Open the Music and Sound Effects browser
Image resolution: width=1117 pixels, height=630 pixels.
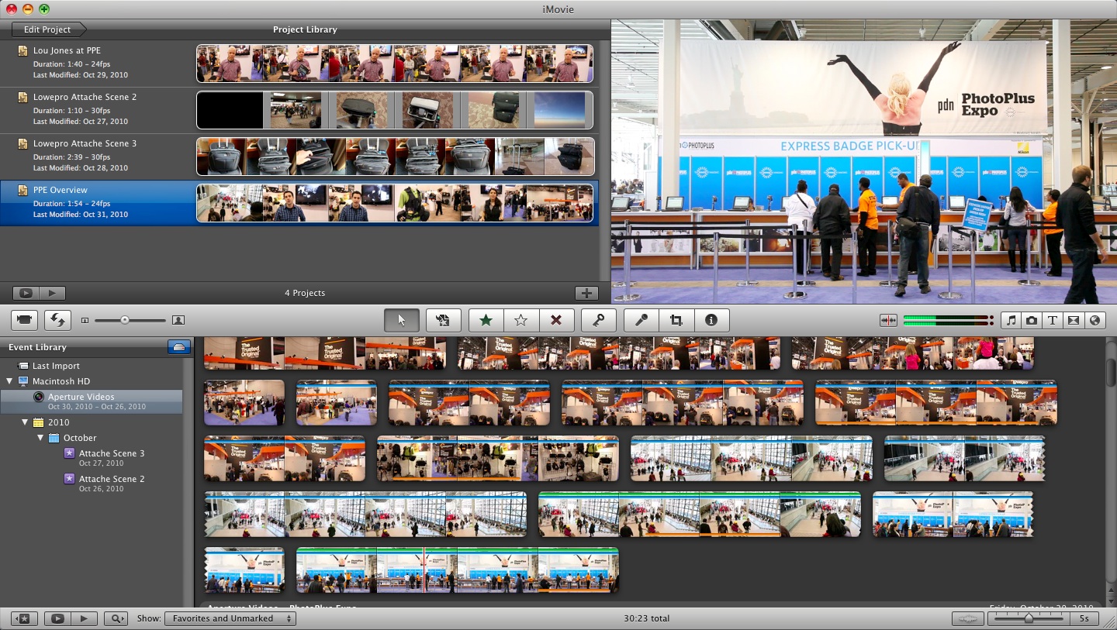pyautogui.click(x=1011, y=320)
